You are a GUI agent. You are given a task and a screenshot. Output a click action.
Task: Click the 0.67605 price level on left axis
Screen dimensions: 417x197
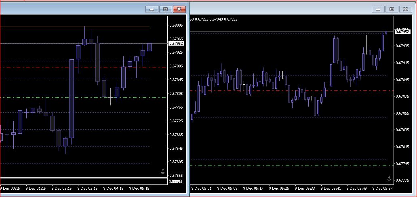[176, 162]
